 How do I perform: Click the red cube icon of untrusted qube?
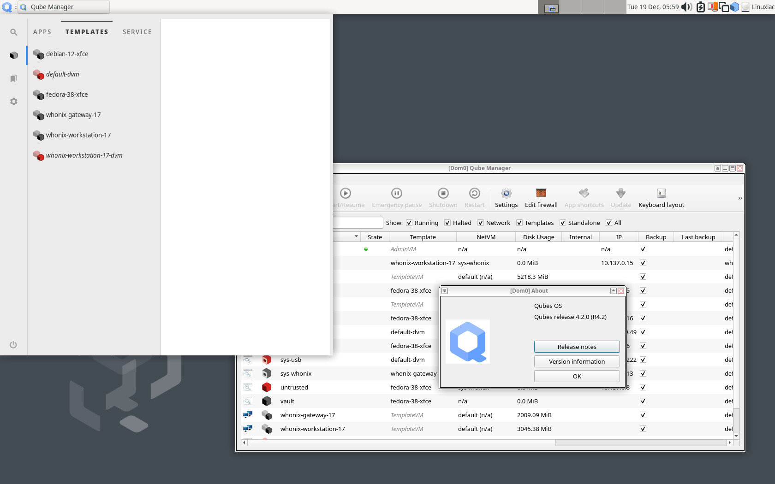click(267, 387)
